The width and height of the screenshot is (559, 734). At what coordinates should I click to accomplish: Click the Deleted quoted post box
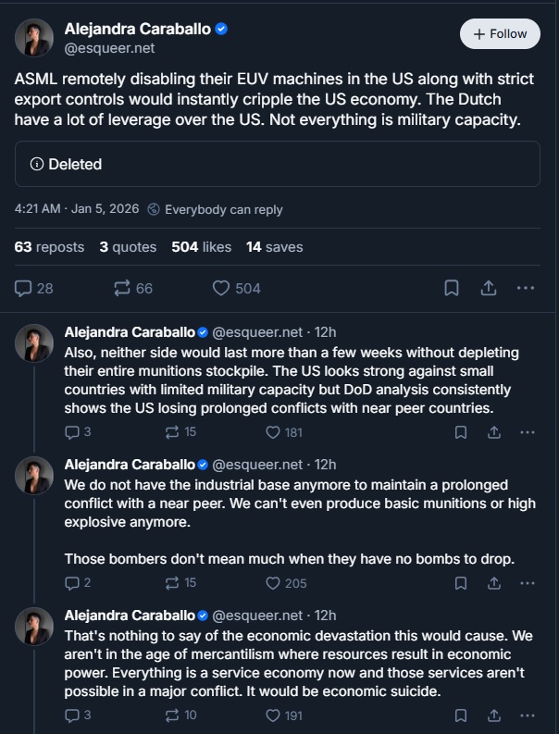277,164
